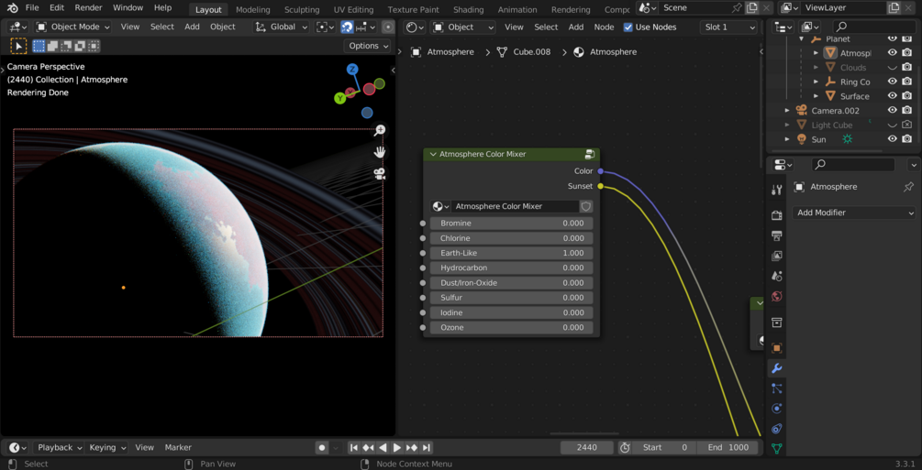Open the Slot 1 material dropdown
The height and width of the screenshot is (470, 922).
click(728, 27)
